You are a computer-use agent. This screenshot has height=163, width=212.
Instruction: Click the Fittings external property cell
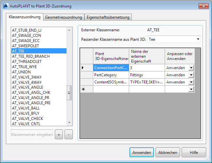pos(147,75)
